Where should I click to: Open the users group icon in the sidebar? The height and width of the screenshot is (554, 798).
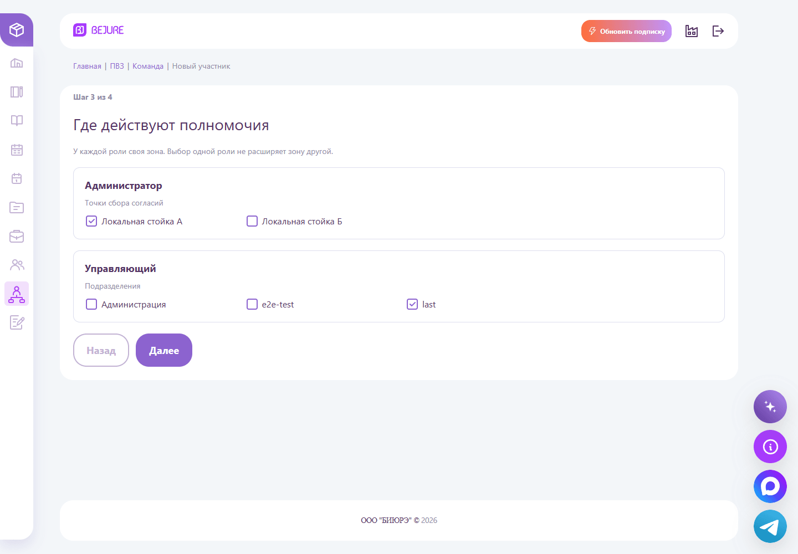tap(17, 265)
